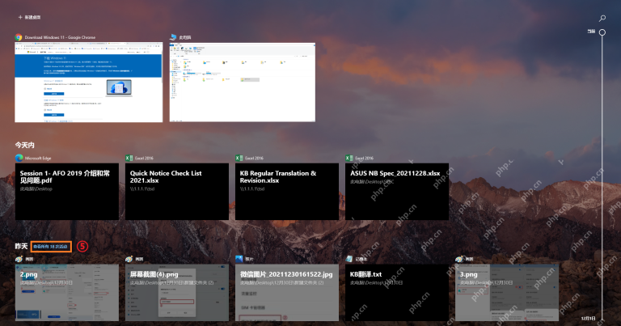Open 查看所有 38 次活动 link
The image size is (621, 326).
click(51, 247)
